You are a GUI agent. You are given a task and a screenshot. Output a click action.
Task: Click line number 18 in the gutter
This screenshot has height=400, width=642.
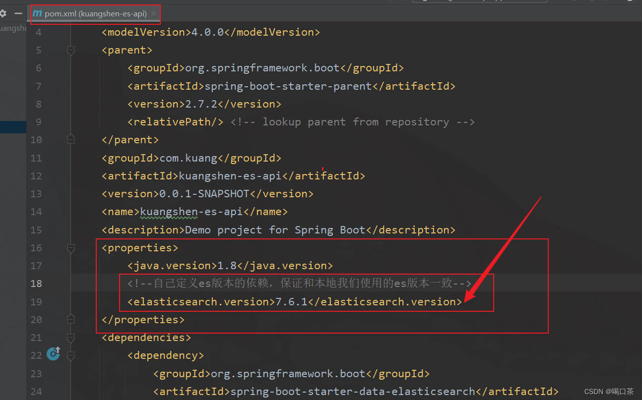tap(36, 284)
